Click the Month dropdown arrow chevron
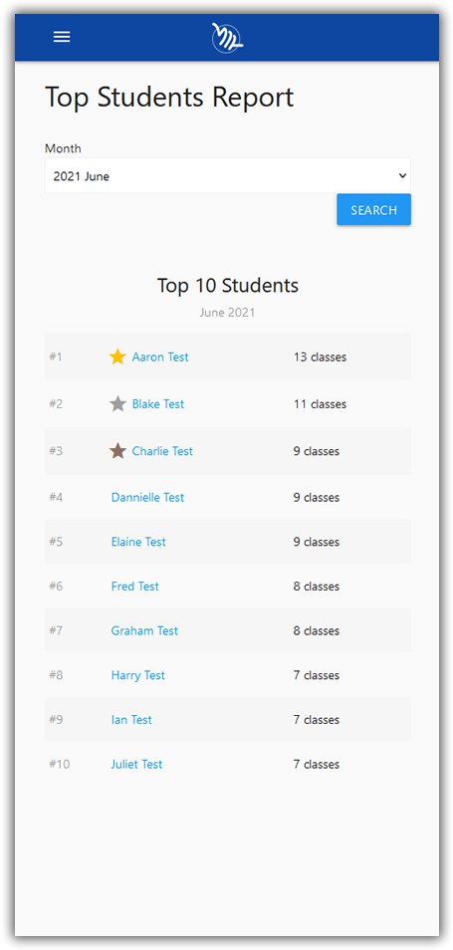The width and height of the screenshot is (453, 950). click(402, 176)
